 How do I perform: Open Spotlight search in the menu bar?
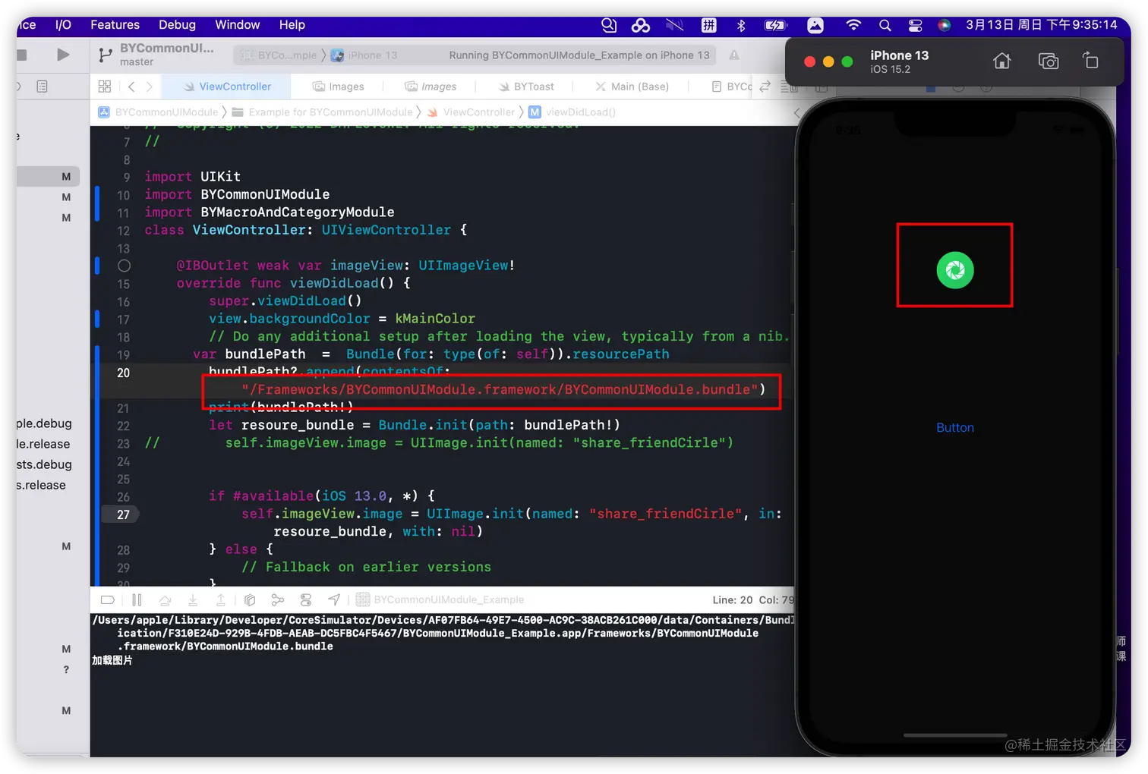pos(885,25)
